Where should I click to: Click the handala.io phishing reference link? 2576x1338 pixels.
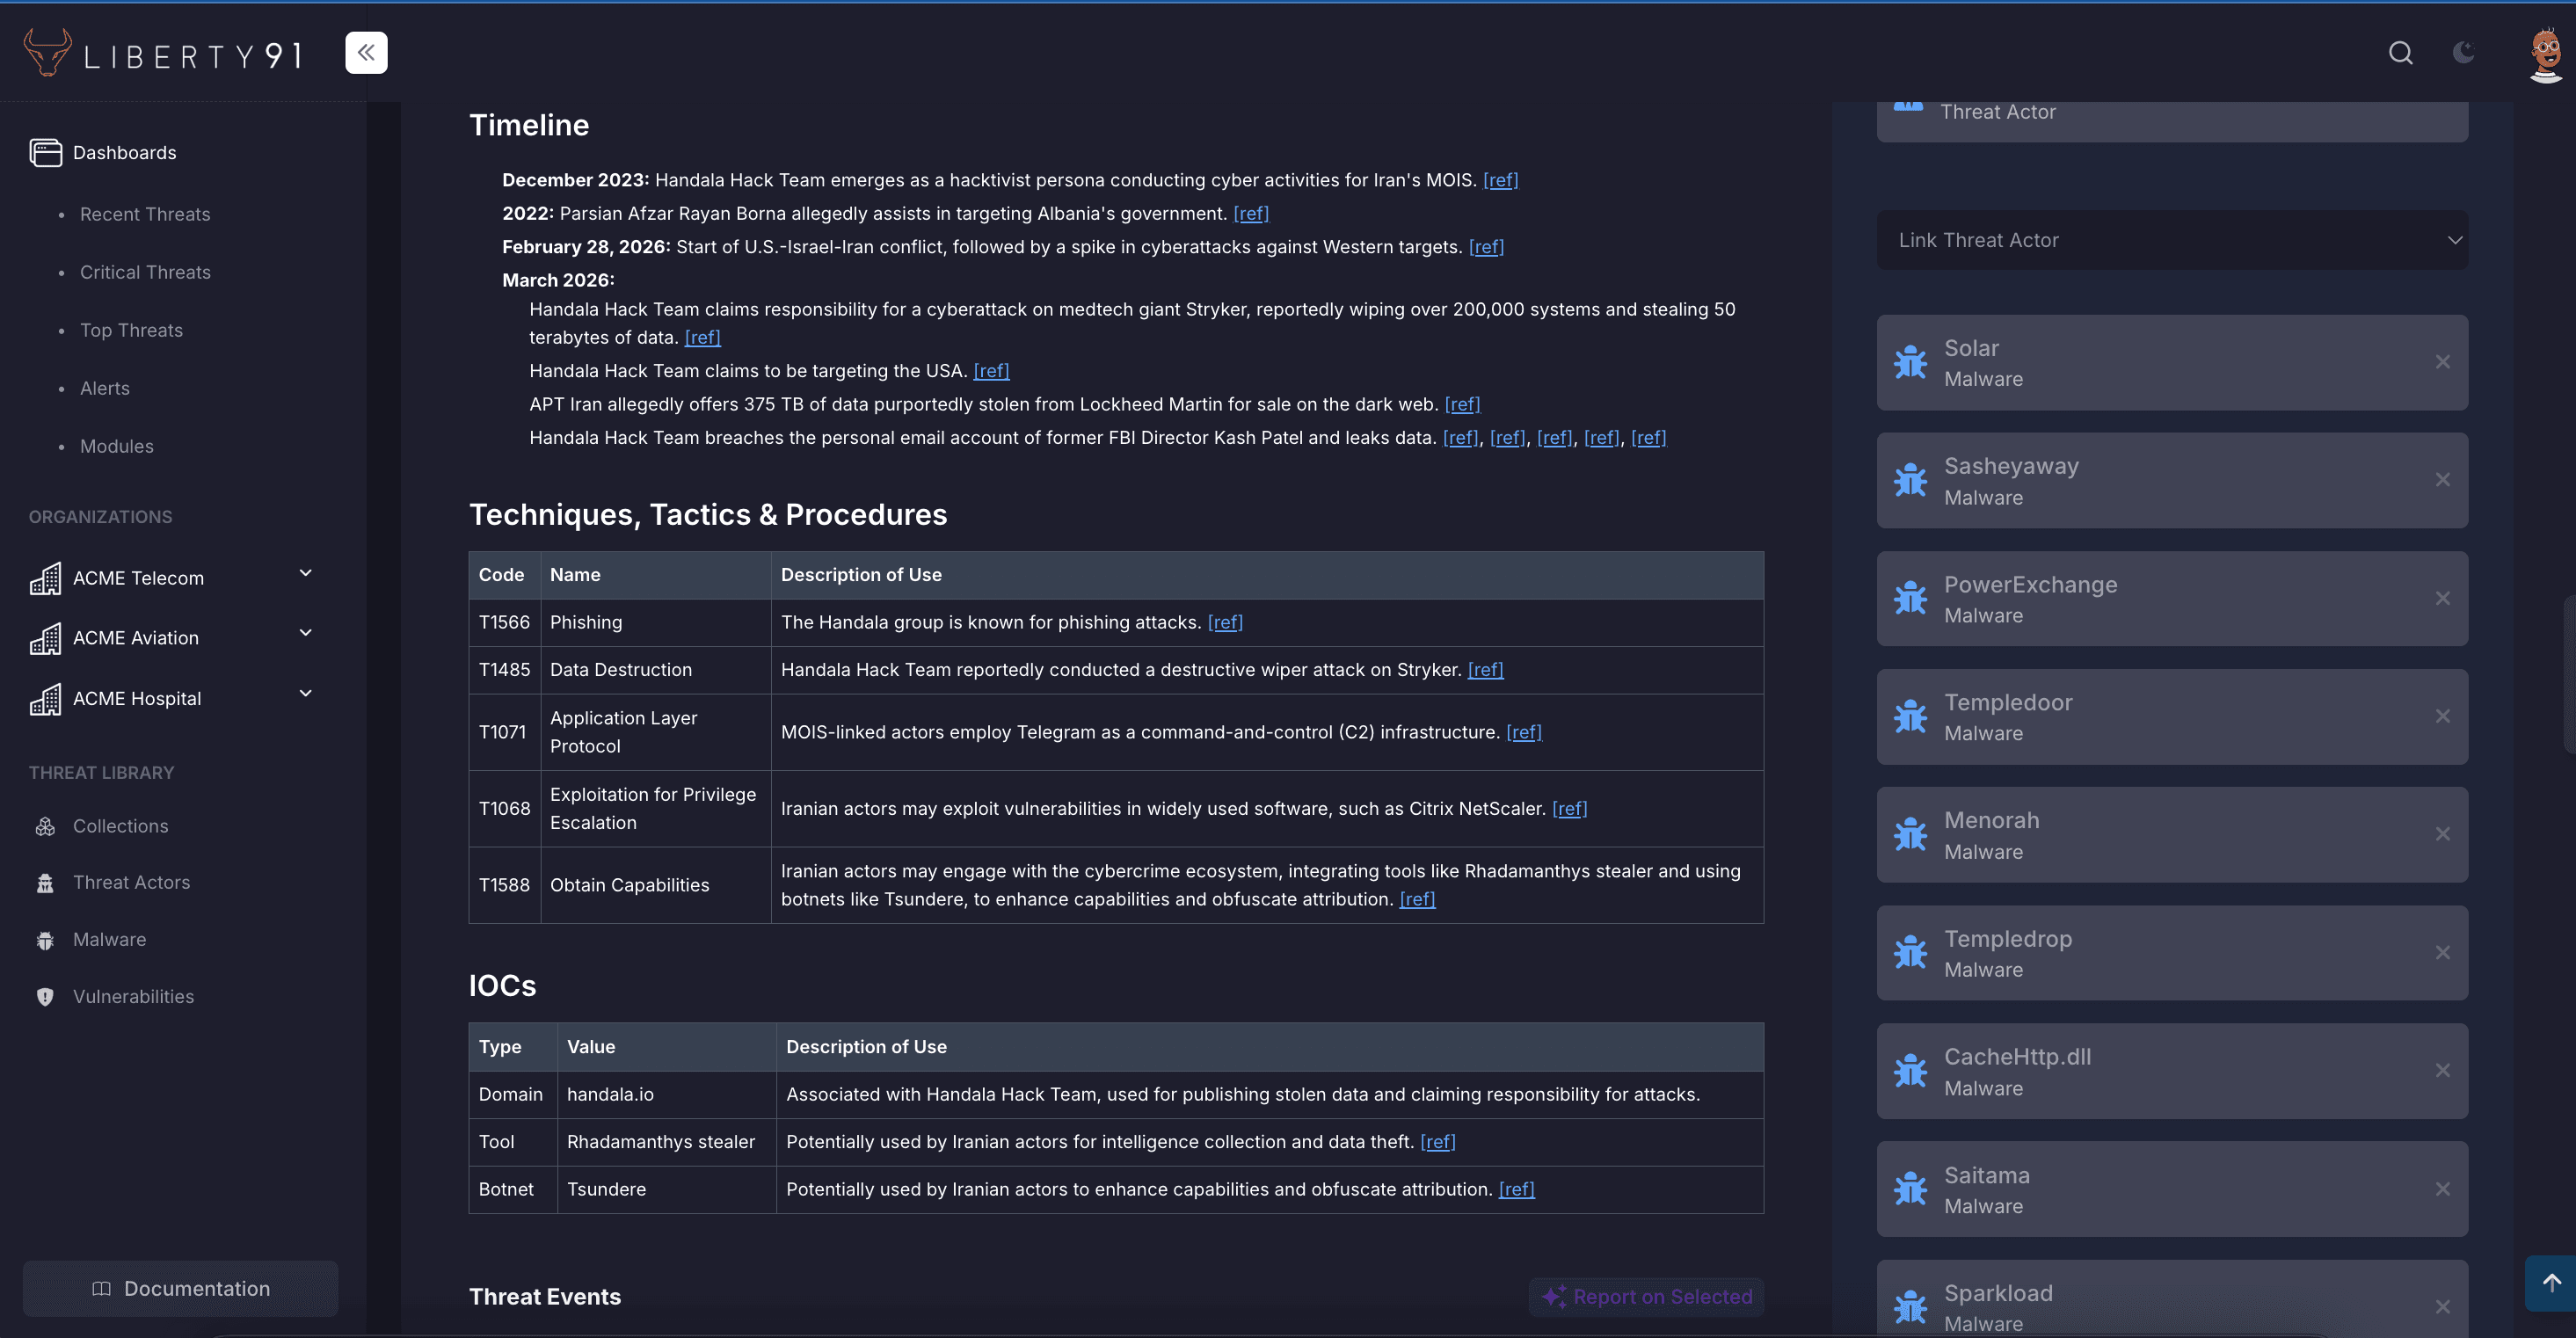click(x=1225, y=622)
